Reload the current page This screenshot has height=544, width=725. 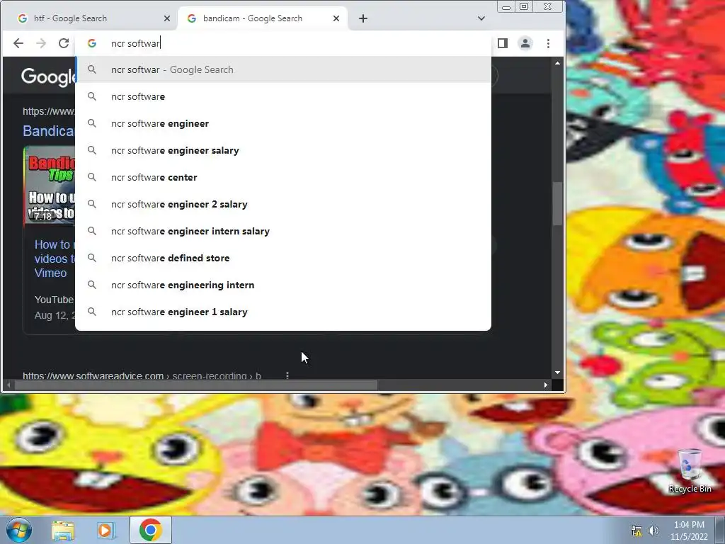(x=63, y=43)
